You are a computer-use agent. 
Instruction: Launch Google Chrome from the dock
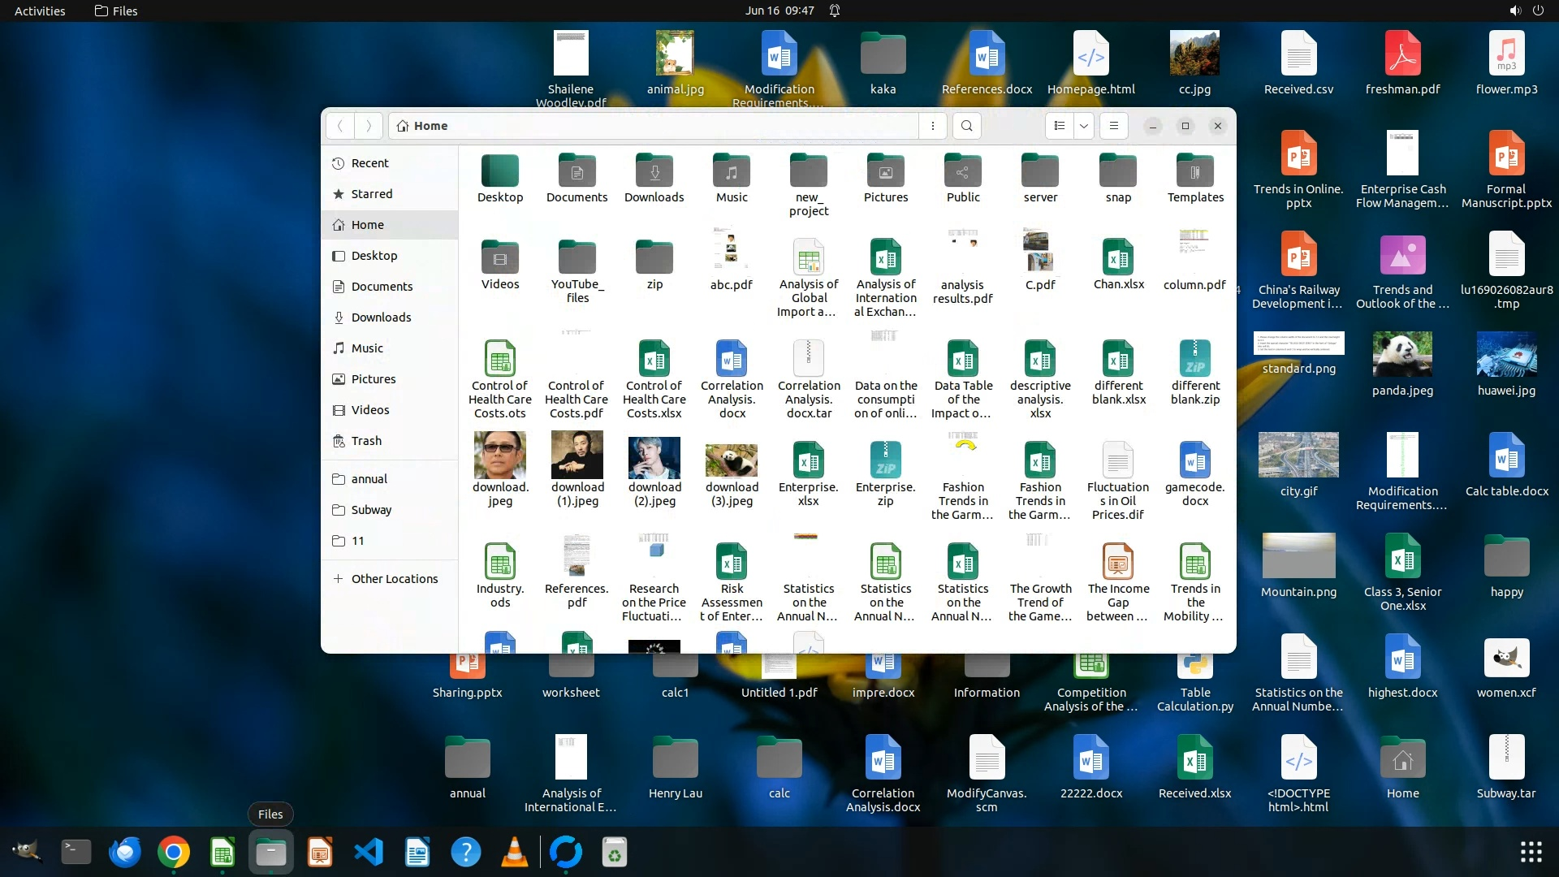tap(174, 853)
